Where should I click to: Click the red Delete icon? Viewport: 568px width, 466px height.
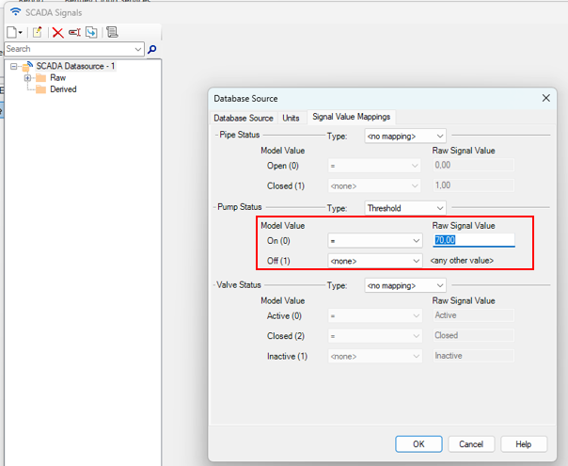tap(57, 32)
